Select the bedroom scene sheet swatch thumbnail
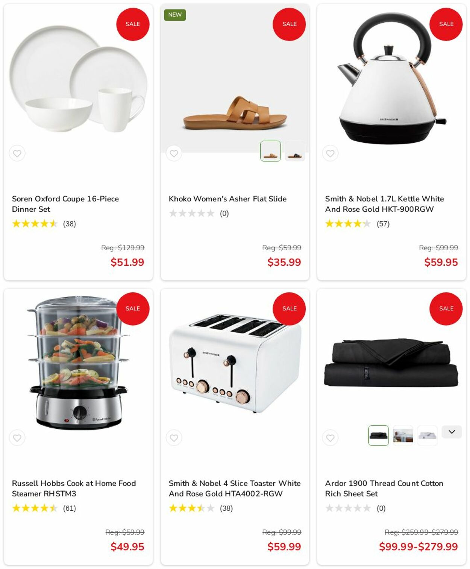Image resolution: width=470 pixels, height=569 pixels. [x=403, y=436]
